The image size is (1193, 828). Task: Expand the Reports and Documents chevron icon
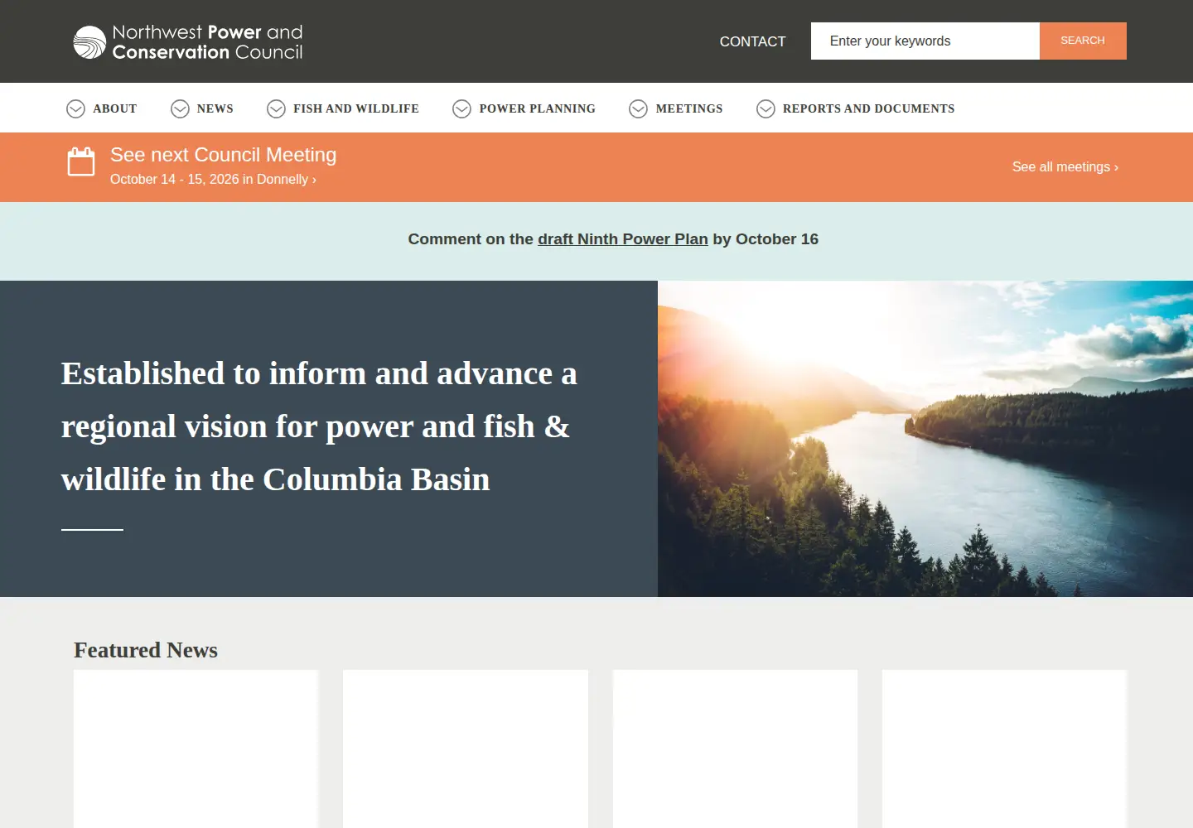766,108
